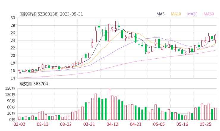This screenshot has width=220, height=131.
Task: Click the chart title 国投智能[SZ300188] 2023-05-31
Action: pos(51,14)
